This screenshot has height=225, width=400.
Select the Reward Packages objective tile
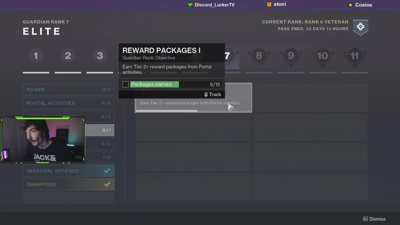pos(193,97)
